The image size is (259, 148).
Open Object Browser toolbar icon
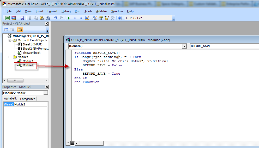pos(107,18)
